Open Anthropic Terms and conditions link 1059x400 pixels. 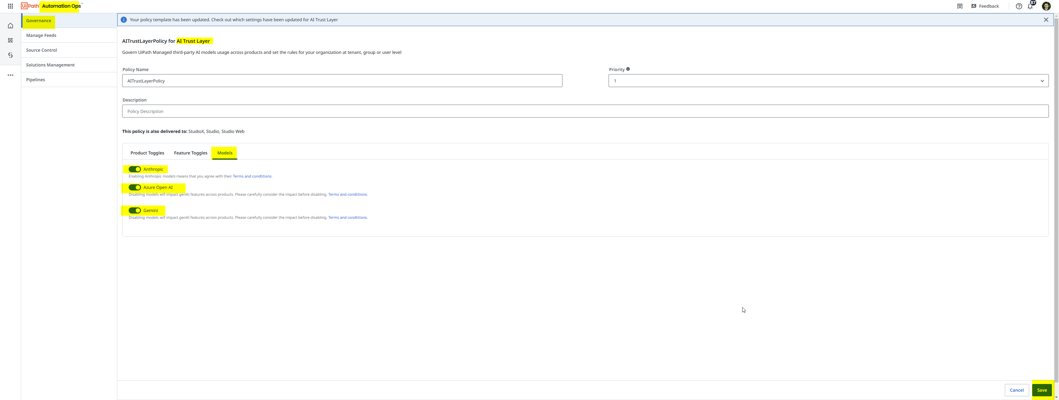(252, 176)
